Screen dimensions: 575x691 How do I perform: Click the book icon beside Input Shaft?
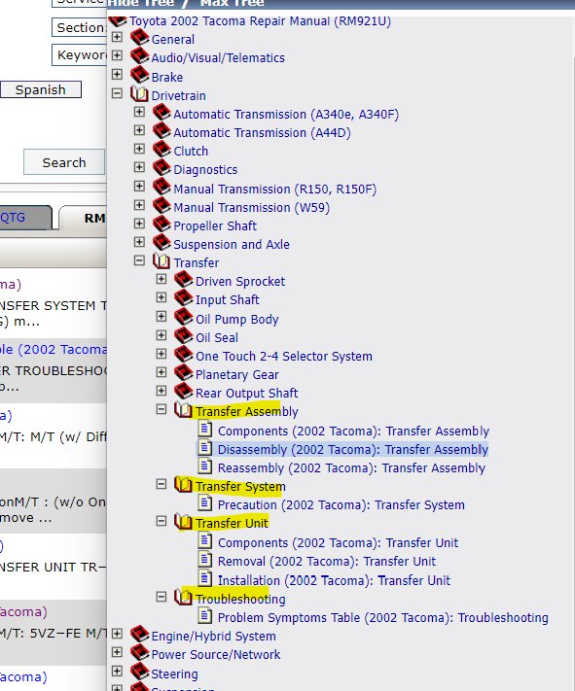[184, 298]
